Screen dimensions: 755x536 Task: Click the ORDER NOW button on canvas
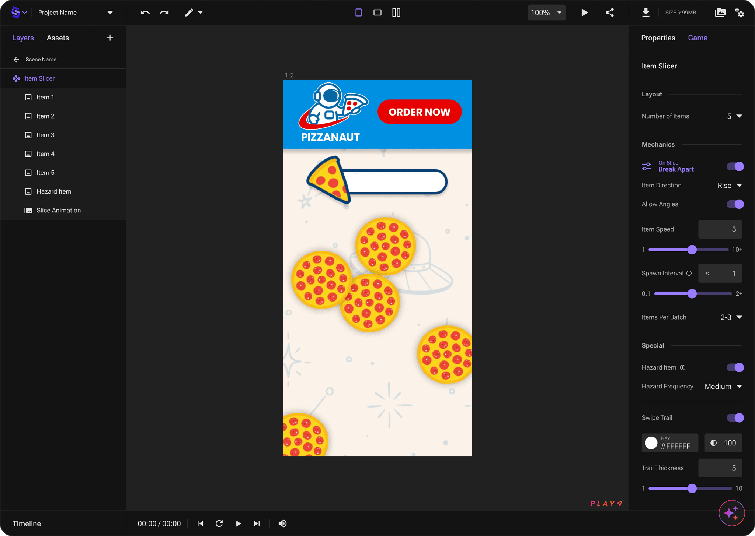point(419,112)
